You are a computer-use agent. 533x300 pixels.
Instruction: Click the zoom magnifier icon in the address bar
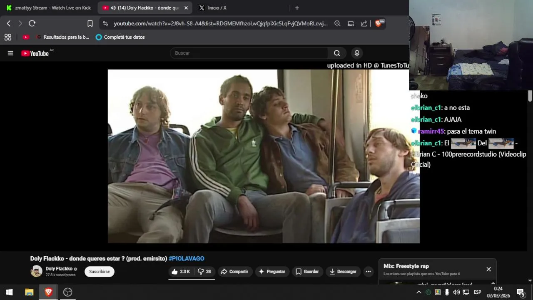(x=337, y=23)
